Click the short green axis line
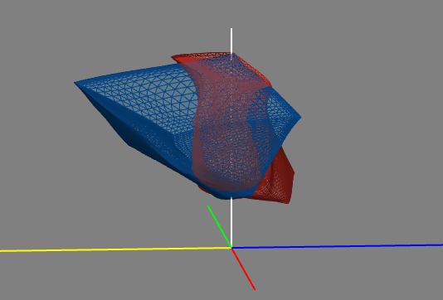Image resolution: width=443 pixels, height=300 pixels. (220, 227)
